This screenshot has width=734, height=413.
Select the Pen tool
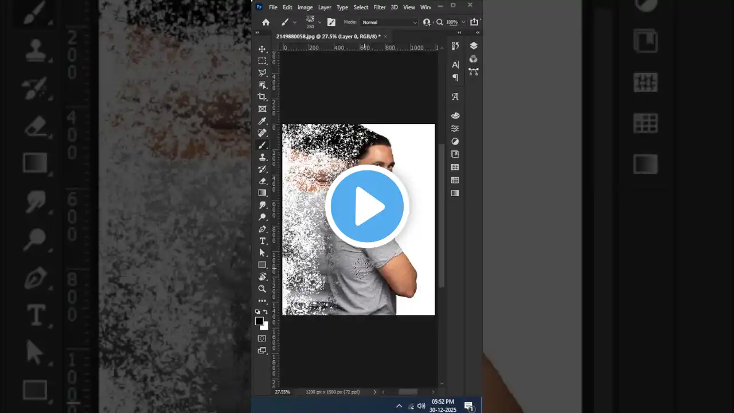click(x=262, y=229)
